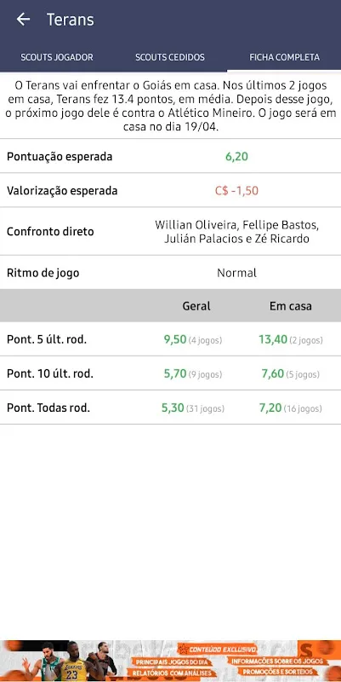
Task: Click the Conteúdo Exclusivo banner text
Action: click(221, 650)
